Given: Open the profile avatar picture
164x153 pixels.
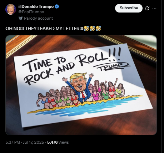Looking at the screenshot, I should [x=11, y=9].
